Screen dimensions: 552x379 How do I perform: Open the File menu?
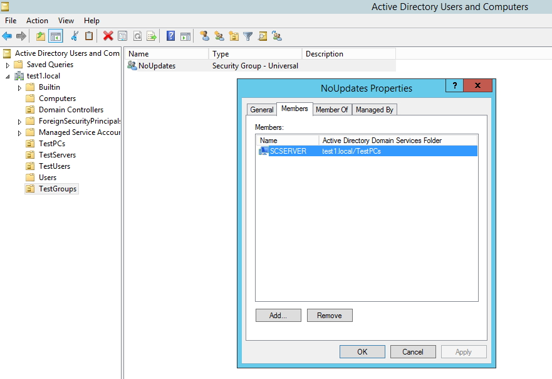pos(11,21)
